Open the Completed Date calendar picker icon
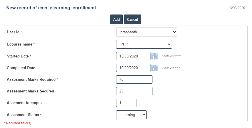The width and height of the screenshot is (252, 128). 154,68
